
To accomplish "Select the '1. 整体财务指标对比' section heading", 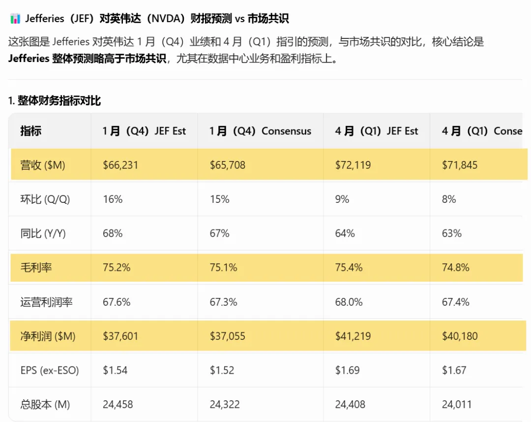I will [x=55, y=101].
